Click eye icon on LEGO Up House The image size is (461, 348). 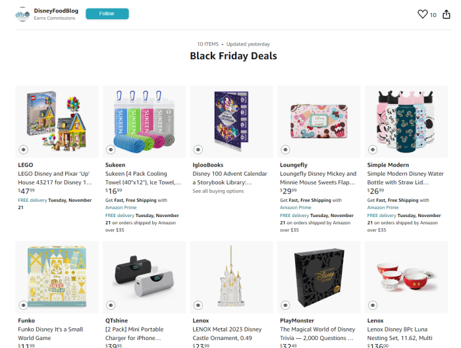pos(23,149)
